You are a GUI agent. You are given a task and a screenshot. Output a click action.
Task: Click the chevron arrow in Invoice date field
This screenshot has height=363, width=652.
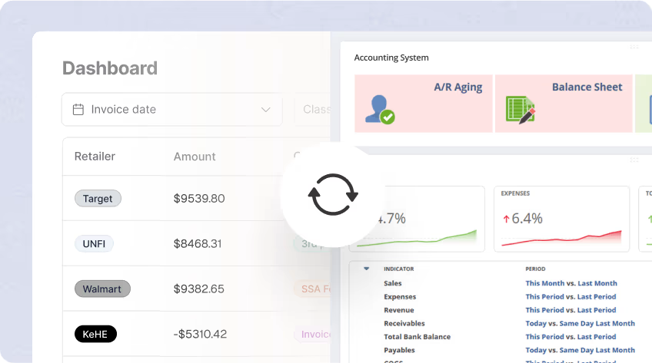[x=266, y=110]
